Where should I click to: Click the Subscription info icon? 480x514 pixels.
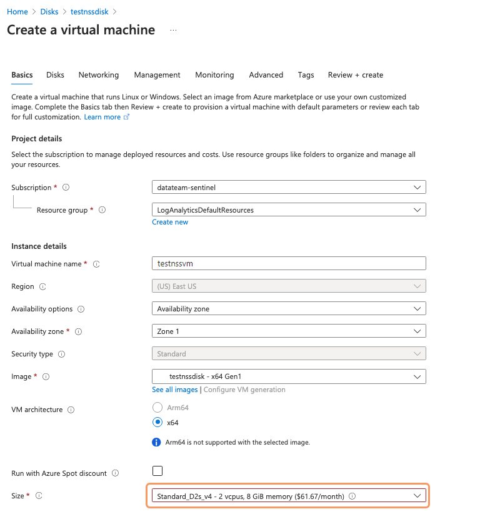(66, 187)
